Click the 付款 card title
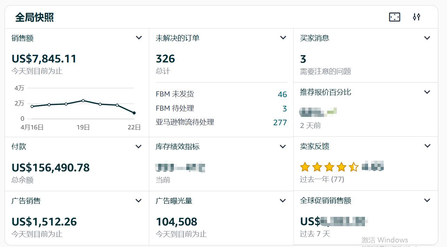 tap(19, 147)
